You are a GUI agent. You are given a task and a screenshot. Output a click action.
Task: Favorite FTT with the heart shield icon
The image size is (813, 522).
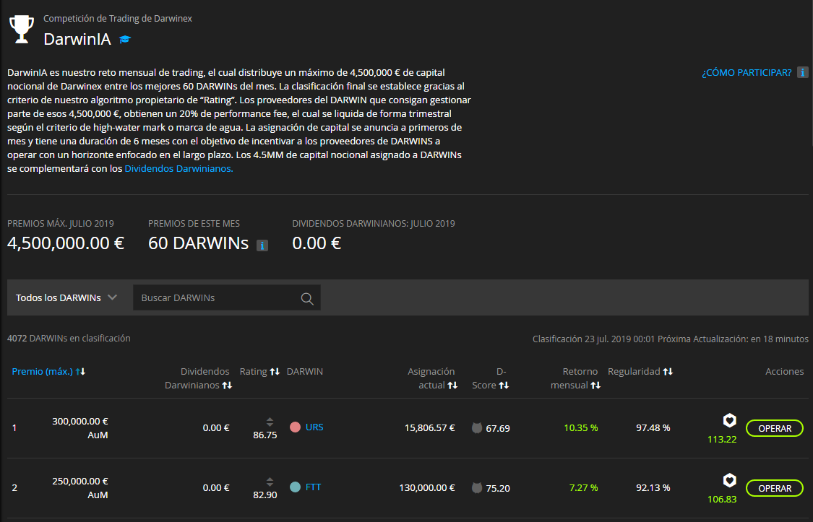tap(729, 481)
